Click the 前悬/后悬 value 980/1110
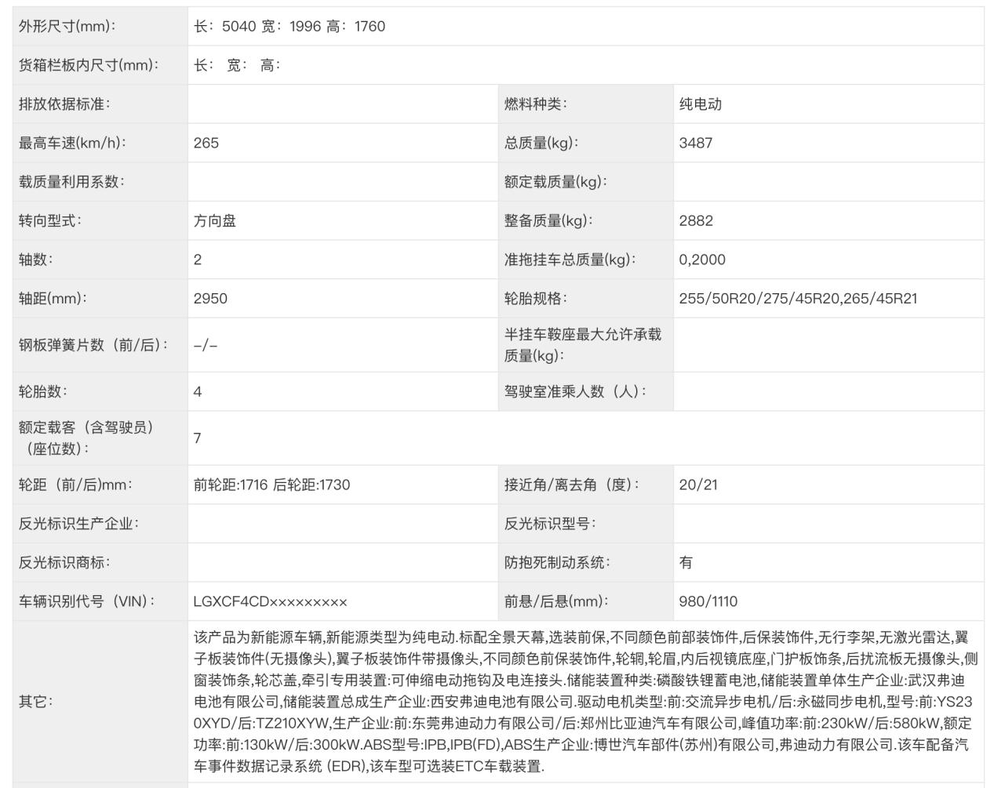The width and height of the screenshot is (994, 788). click(708, 602)
